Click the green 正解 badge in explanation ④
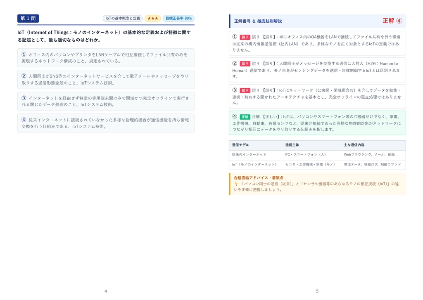The height and width of the screenshot is (300, 423). click(245, 117)
